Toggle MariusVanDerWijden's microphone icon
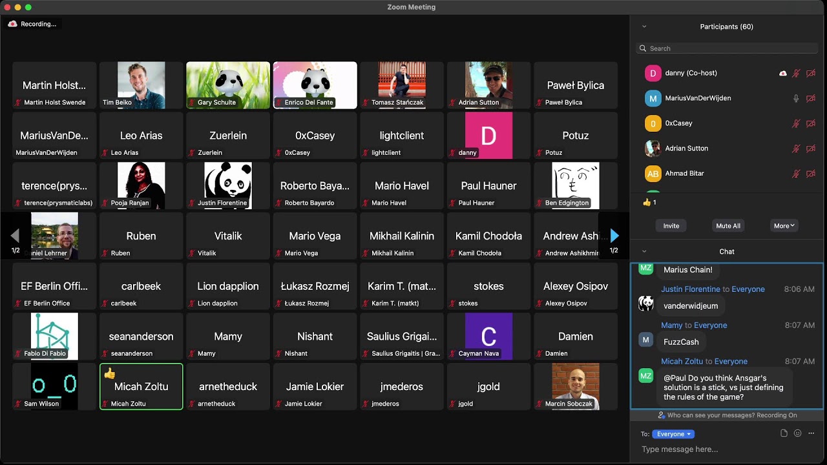 click(x=796, y=98)
